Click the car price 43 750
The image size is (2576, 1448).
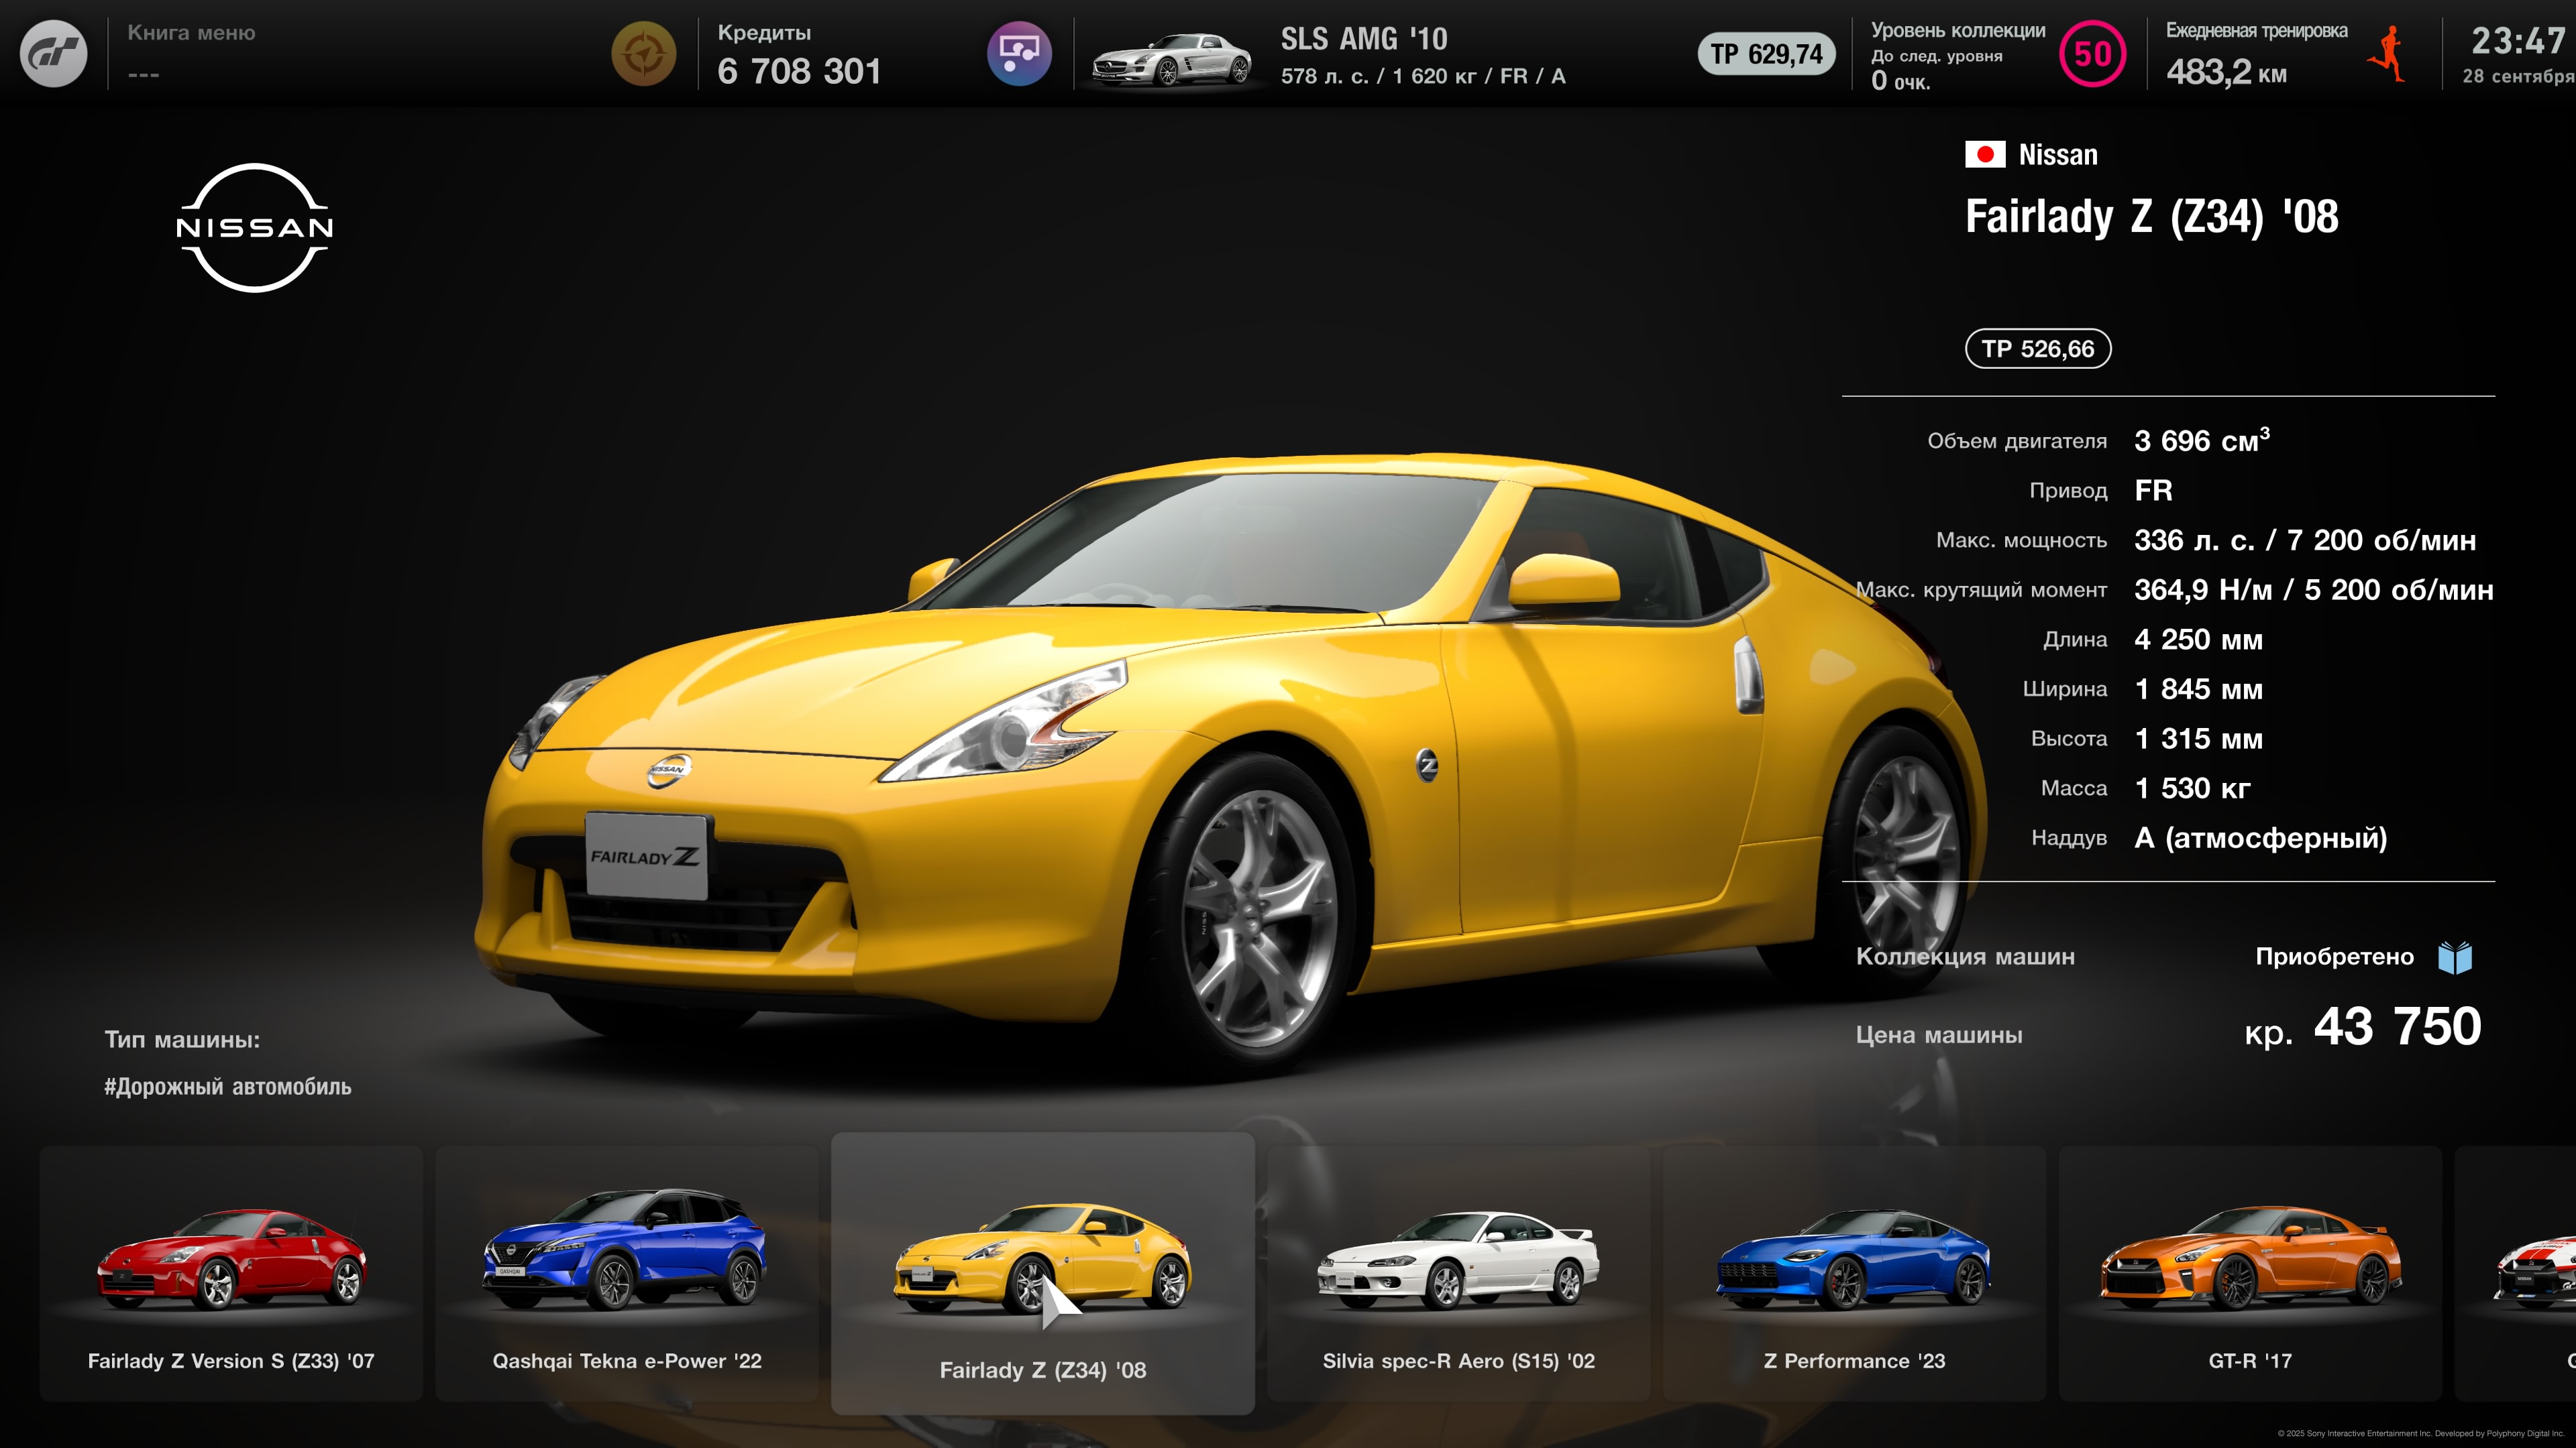click(x=2396, y=1027)
